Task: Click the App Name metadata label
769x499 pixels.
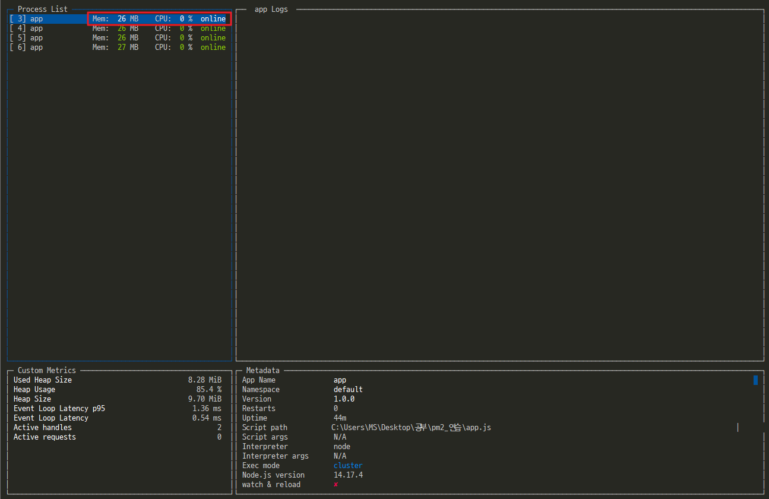Action: 259,380
